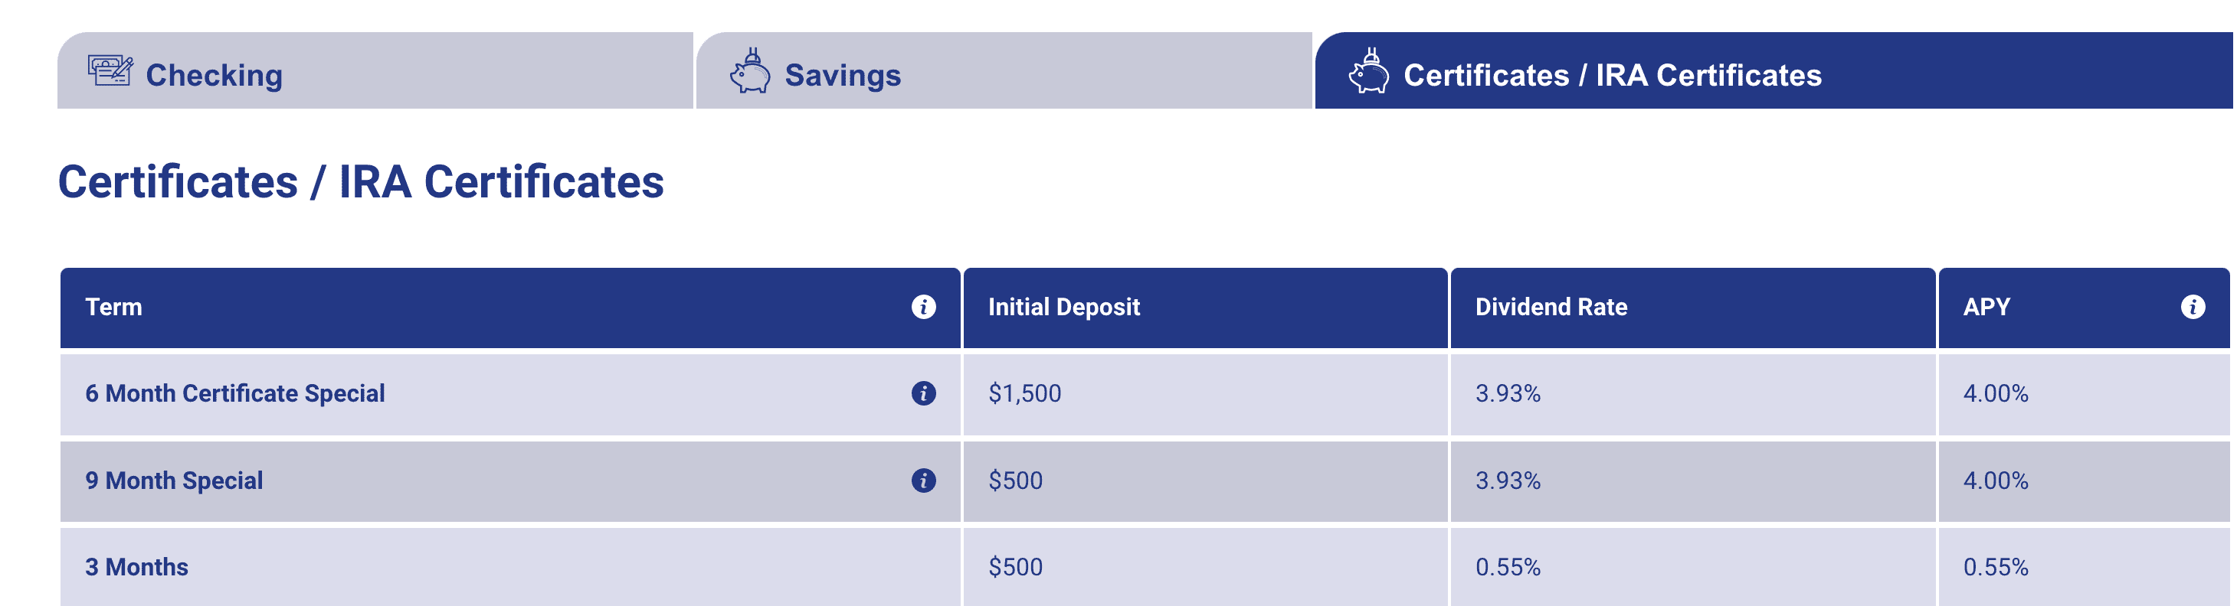The width and height of the screenshot is (2237, 606).
Task: Click the checkbook icon on Checking tab
Action: (110, 70)
